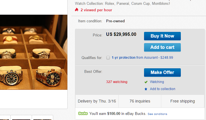The image size is (206, 120).
Task: Add the item to cart
Action: click(x=162, y=47)
